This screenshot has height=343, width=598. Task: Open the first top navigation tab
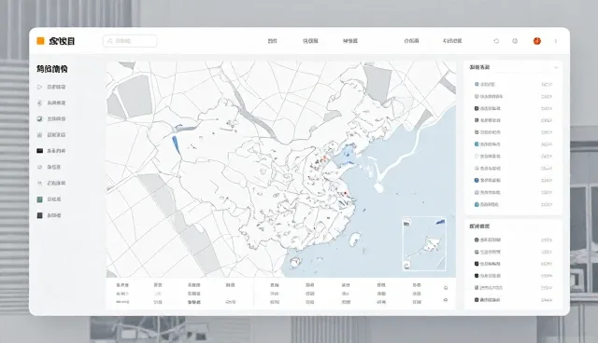click(x=272, y=41)
